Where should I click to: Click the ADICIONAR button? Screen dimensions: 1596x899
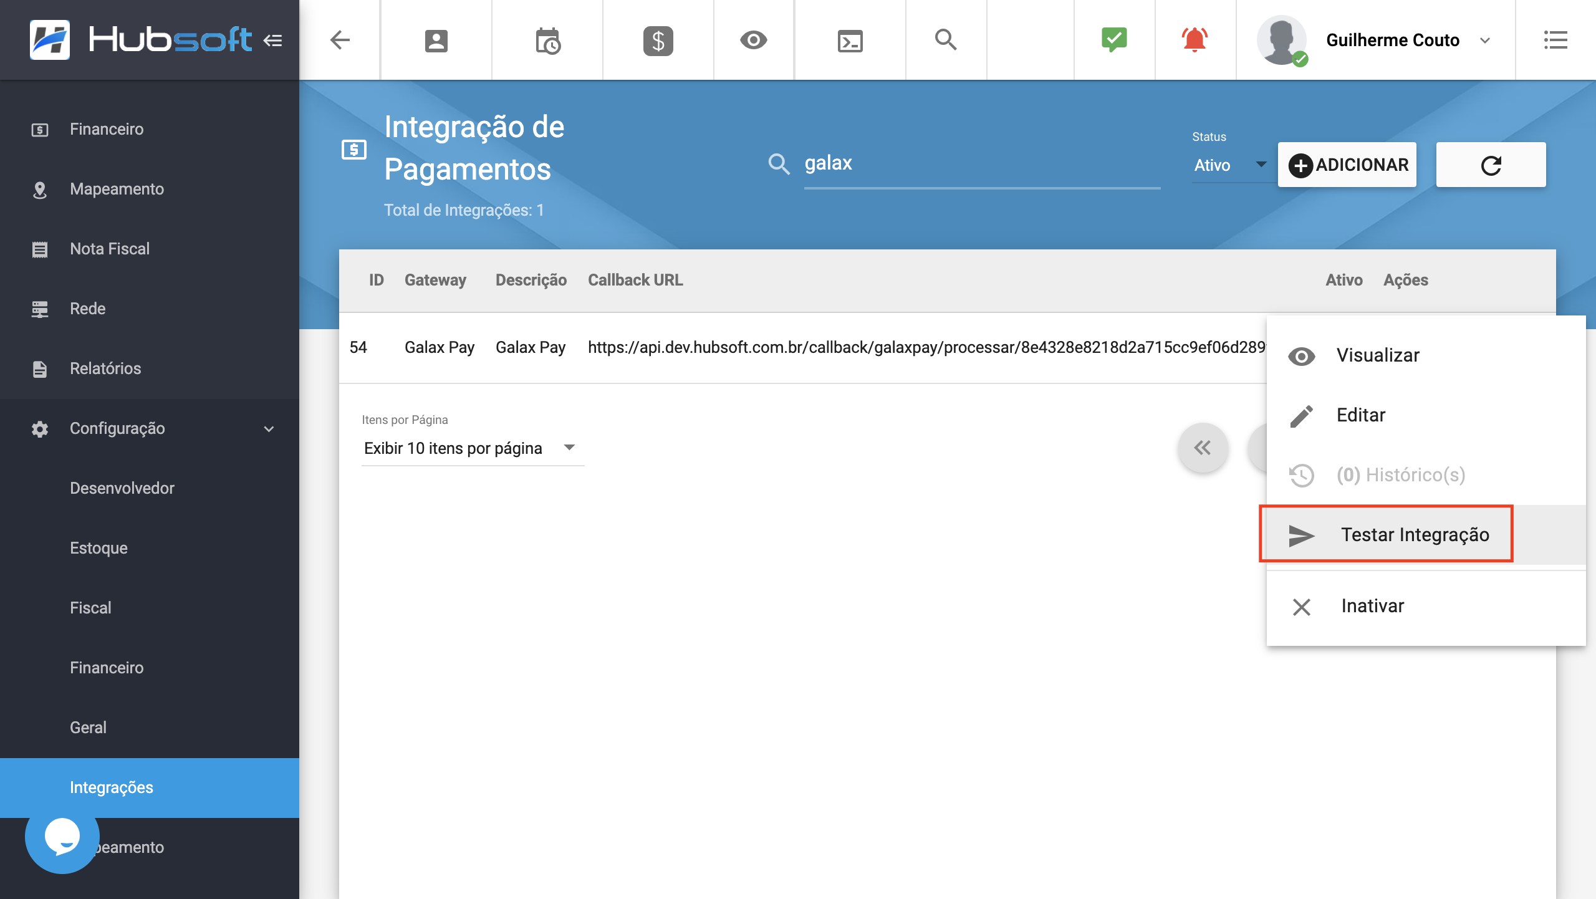pyautogui.click(x=1347, y=165)
